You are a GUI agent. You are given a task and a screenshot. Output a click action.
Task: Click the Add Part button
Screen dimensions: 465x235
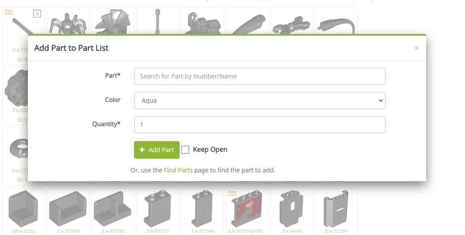pyautogui.click(x=157, y=150)
